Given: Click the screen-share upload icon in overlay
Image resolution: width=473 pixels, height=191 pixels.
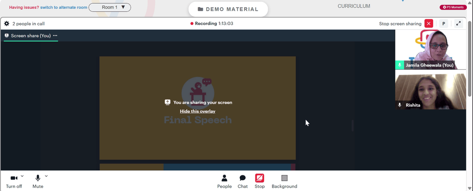Looking at the screenshot, I should 167,102.
